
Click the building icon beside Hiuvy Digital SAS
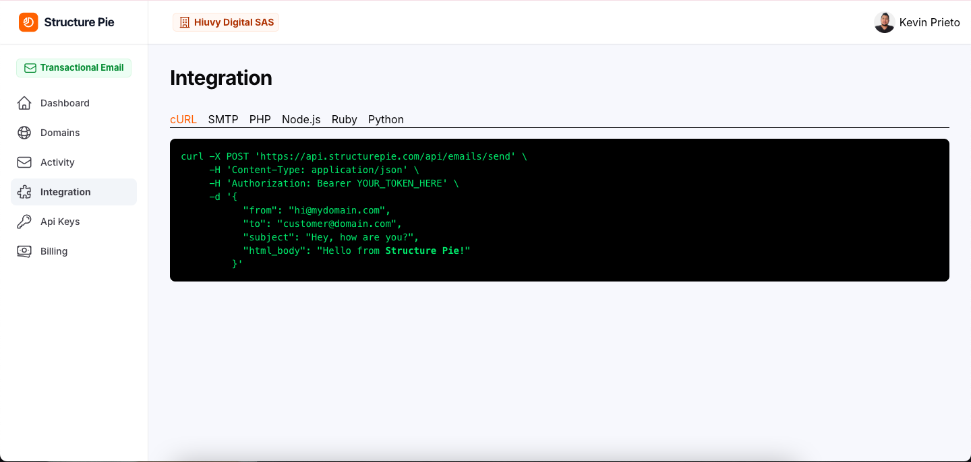pyautogui.click(x=185, y=22)
